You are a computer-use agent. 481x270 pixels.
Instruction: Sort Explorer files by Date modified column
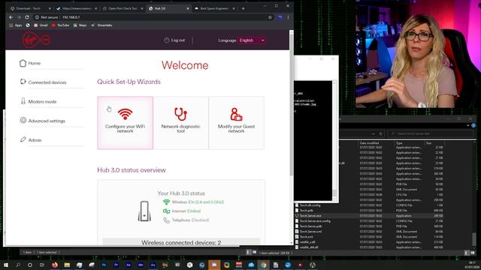click(376, 143)
